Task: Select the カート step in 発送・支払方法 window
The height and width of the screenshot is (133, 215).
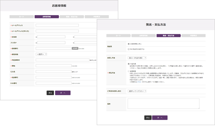Action: [118, 36]
